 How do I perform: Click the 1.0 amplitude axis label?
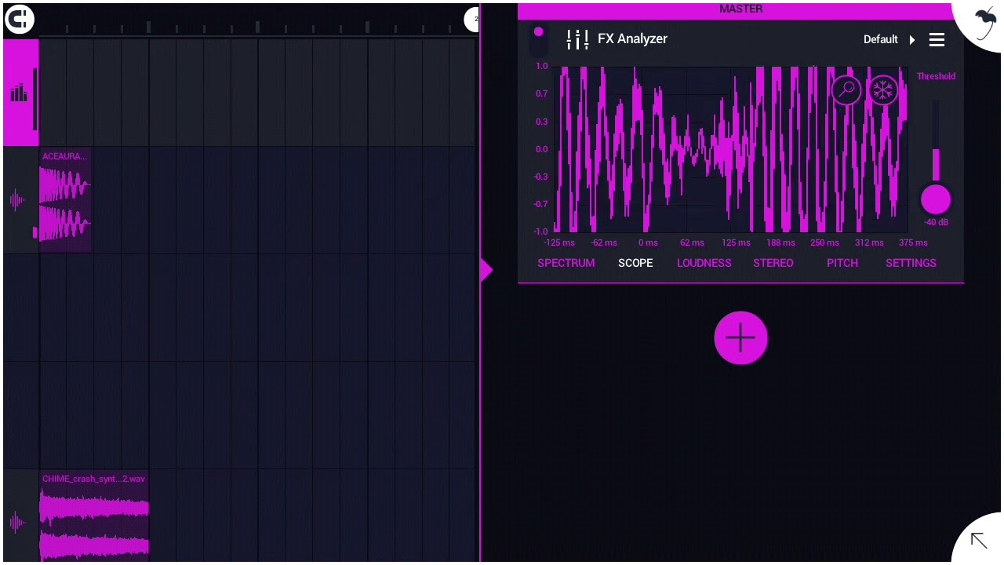click(542, 67)
